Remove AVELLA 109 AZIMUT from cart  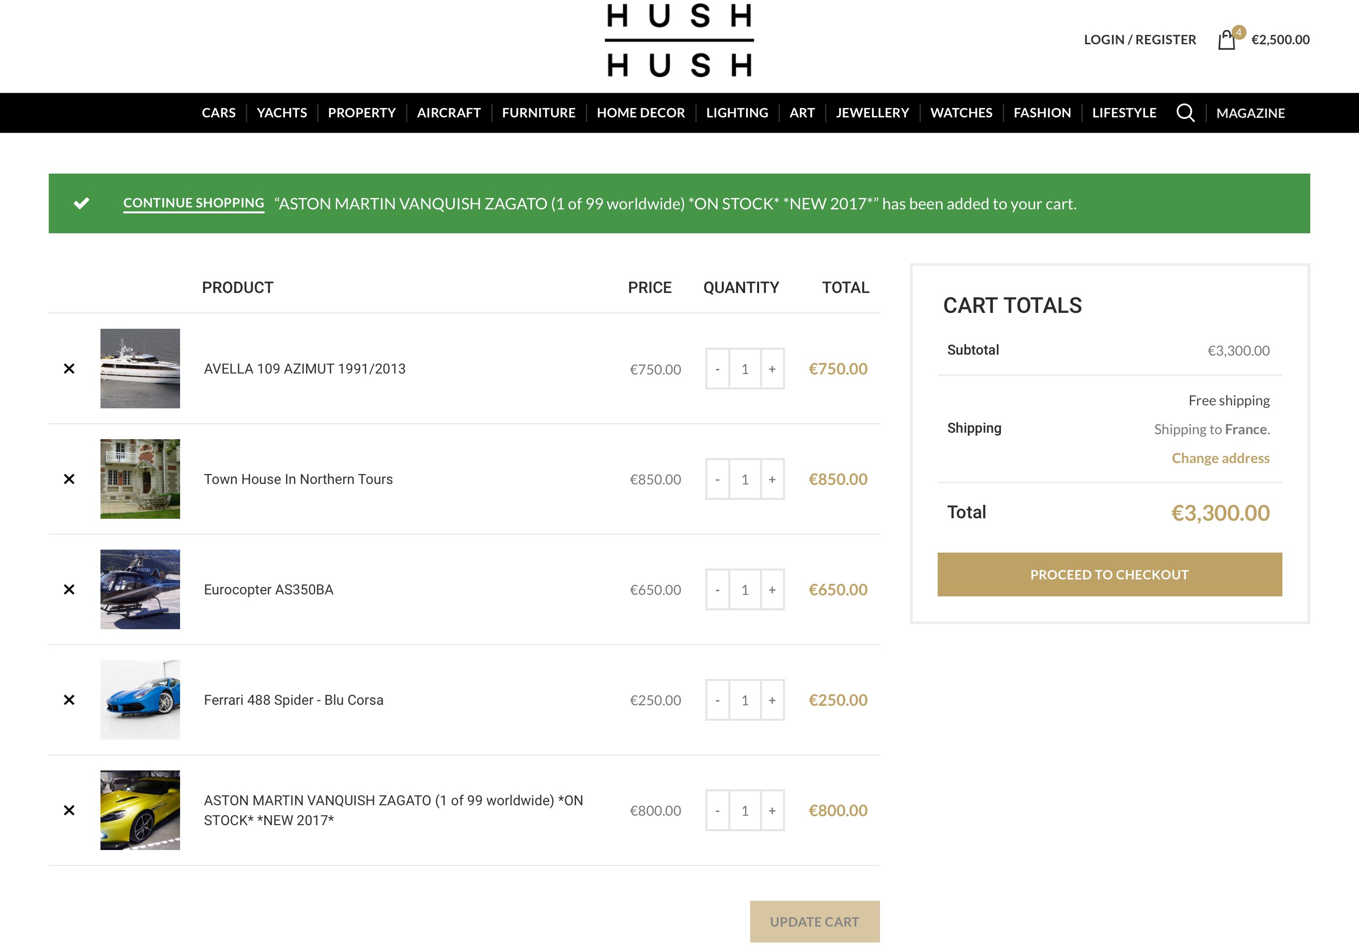click(69, 369)
